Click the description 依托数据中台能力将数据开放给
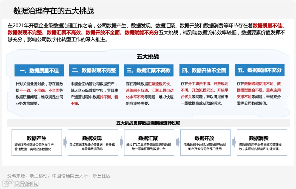296x189 pixels. (205, 147)
